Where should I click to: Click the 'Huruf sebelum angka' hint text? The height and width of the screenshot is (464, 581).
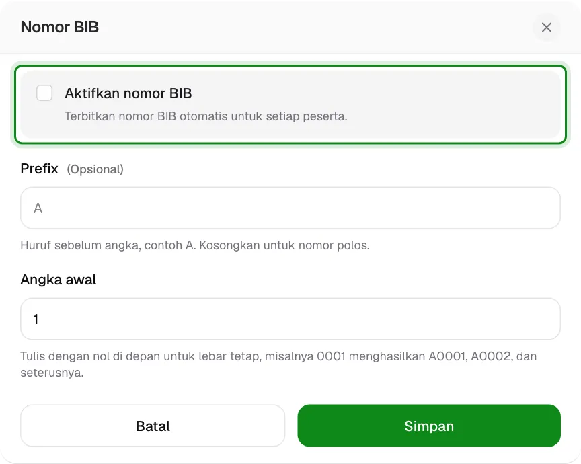(195, 245)
